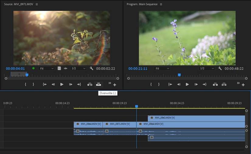Click the Overwrite button in Source monitor

click(x=99, y=84)
